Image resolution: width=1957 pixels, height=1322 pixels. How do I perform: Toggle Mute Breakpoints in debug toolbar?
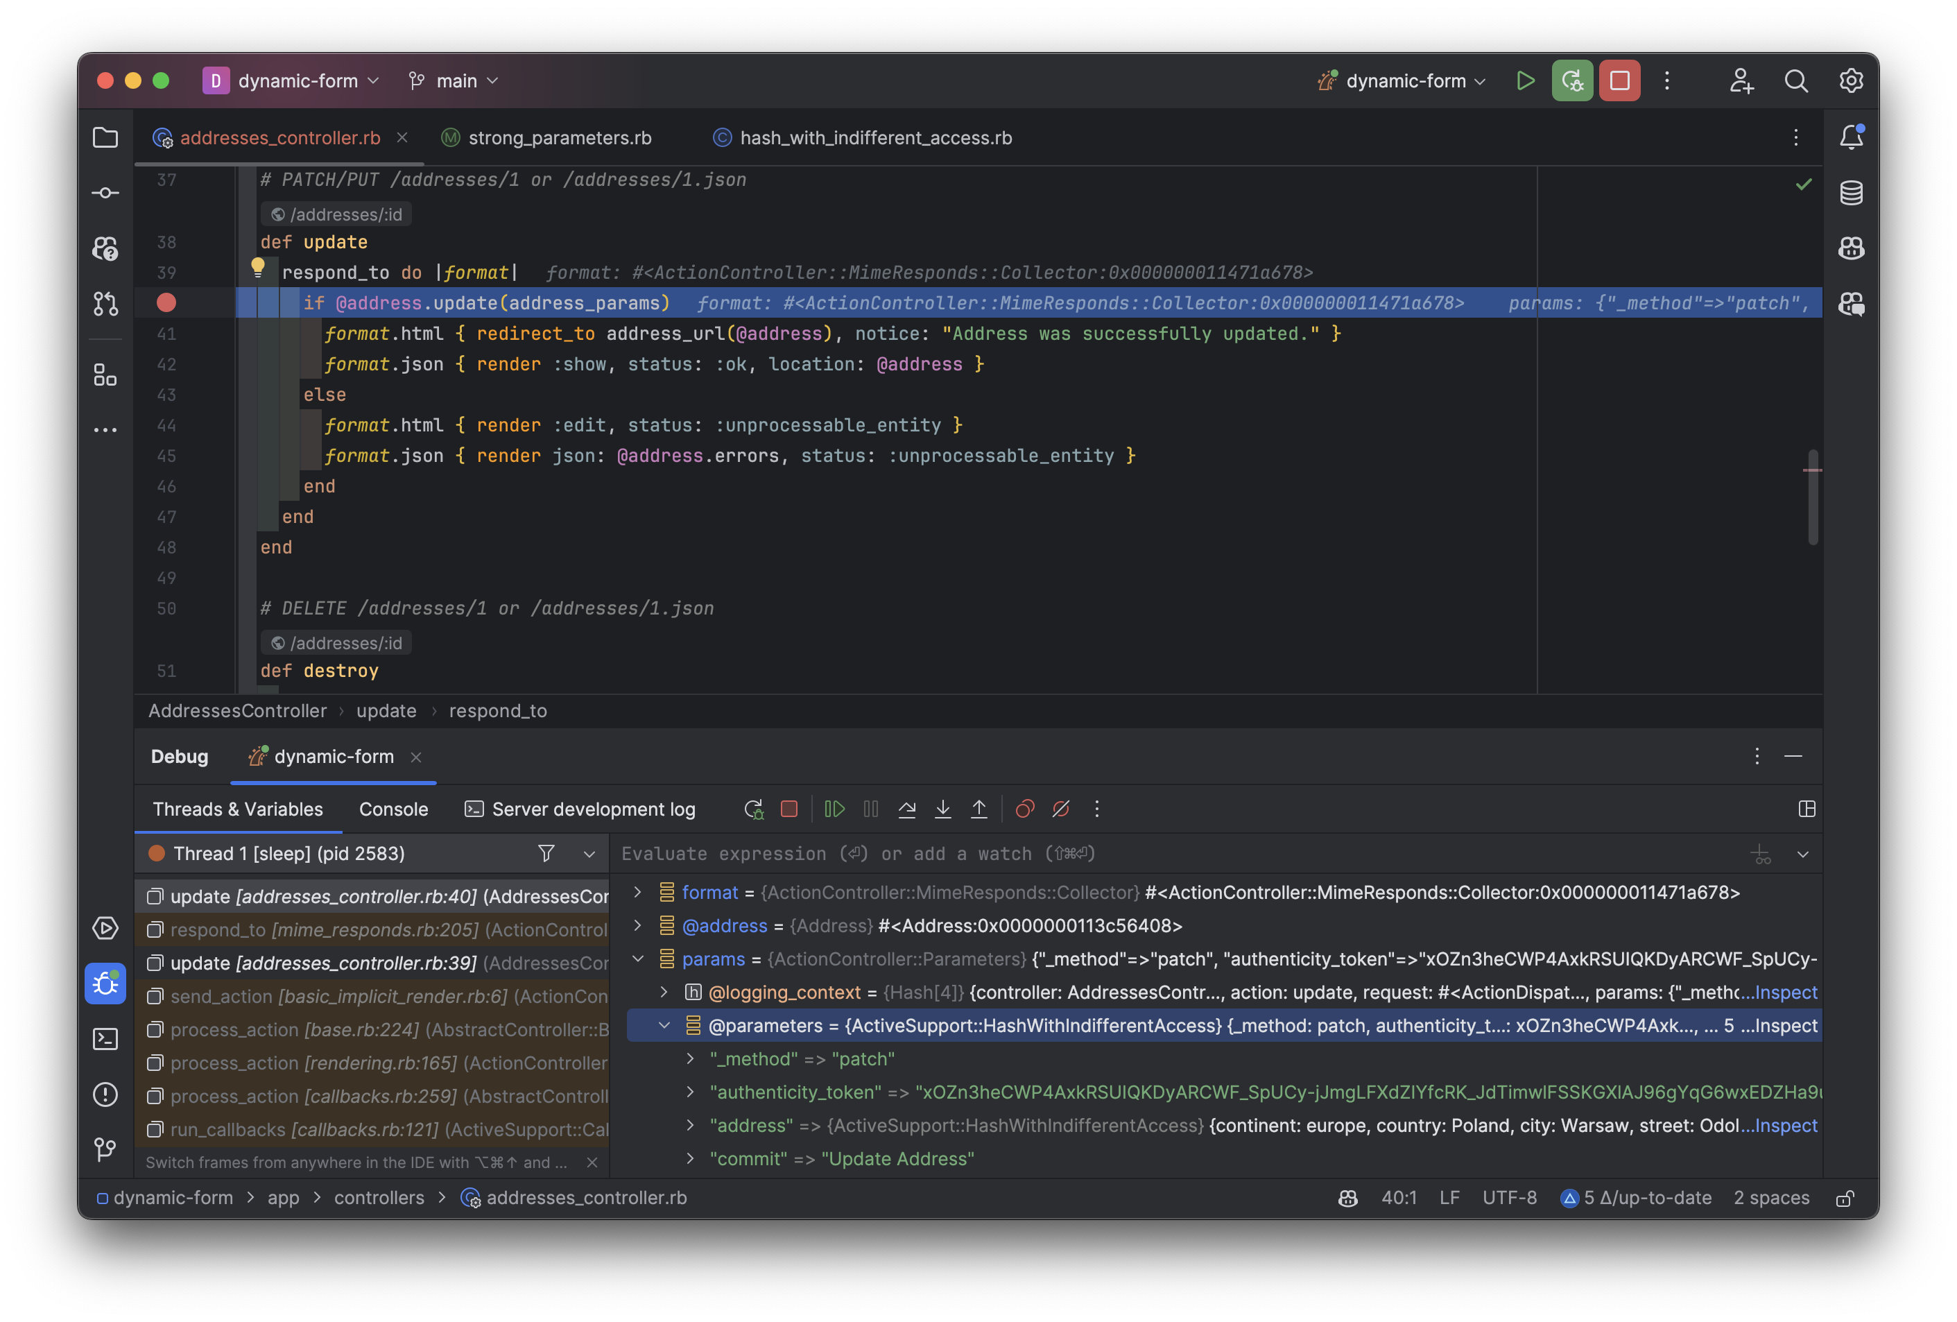pyautogui.click(x=1061, y=809)
